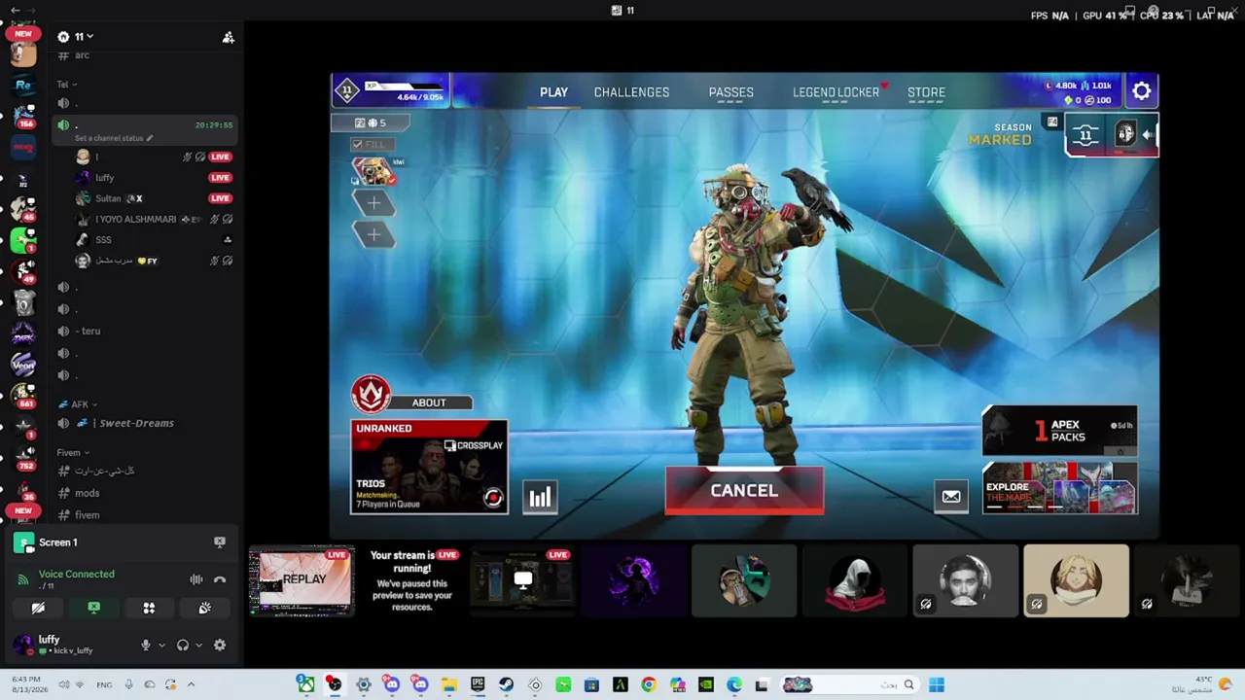Open the REPLAY stream preview thumbnail
This screenshot has height=700, width=1245.
(x=302, y=581)
